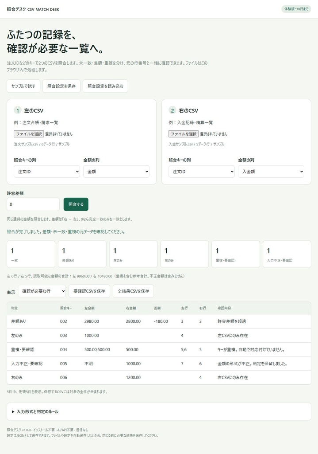Click the 右のみ summary card
This screenshot has height=454, width=318.
[184, 254]
